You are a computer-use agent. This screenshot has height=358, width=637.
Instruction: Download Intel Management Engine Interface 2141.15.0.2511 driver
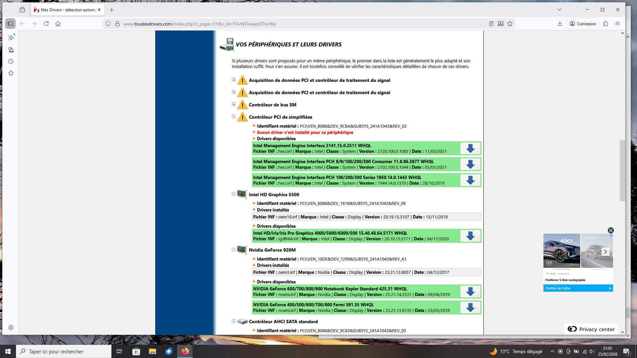pyautogui.click(x=470, y=149)
